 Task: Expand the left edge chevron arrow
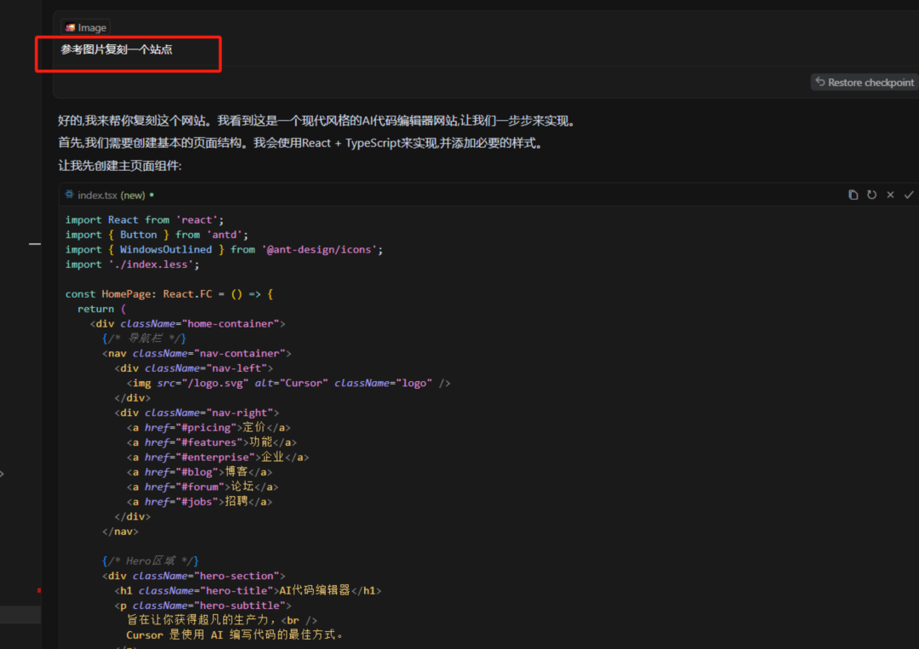(x=2, y=474)
